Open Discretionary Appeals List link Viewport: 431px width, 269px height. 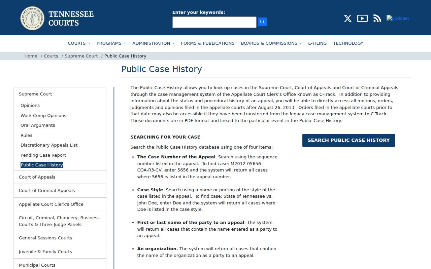pos(49,145)
